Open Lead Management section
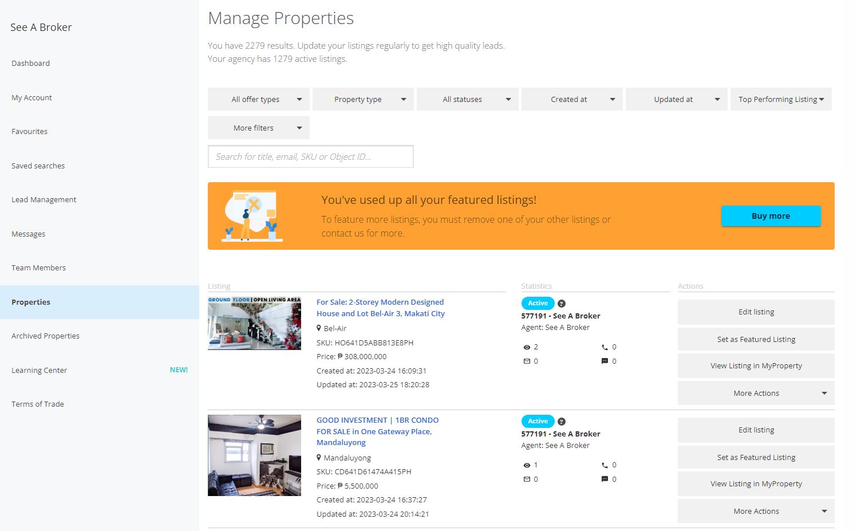This screenshot has height=531, width=857. pos(100,200)
